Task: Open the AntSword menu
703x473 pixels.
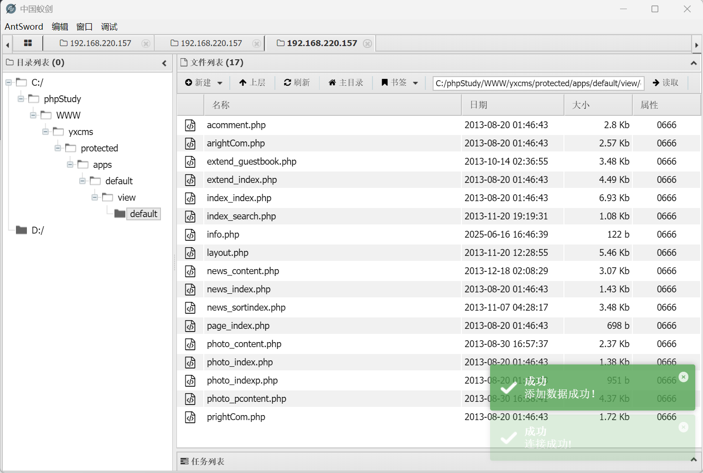Action: tap(24, 26)
